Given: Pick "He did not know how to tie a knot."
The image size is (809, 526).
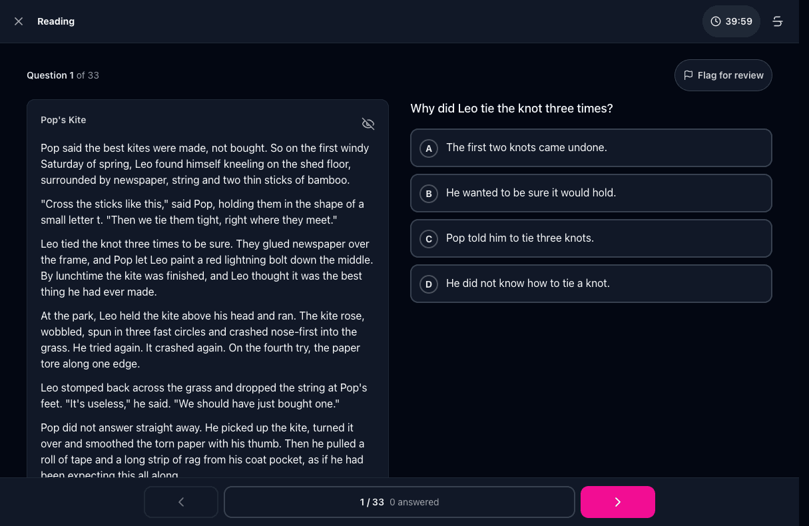Looking at the screenshot, I should click(591, 284).
